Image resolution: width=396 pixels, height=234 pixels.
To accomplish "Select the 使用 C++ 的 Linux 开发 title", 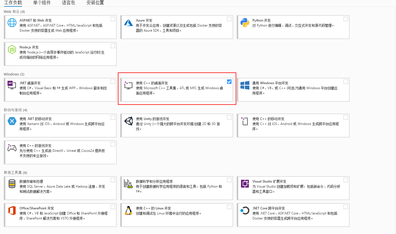I will pos(154,208).
